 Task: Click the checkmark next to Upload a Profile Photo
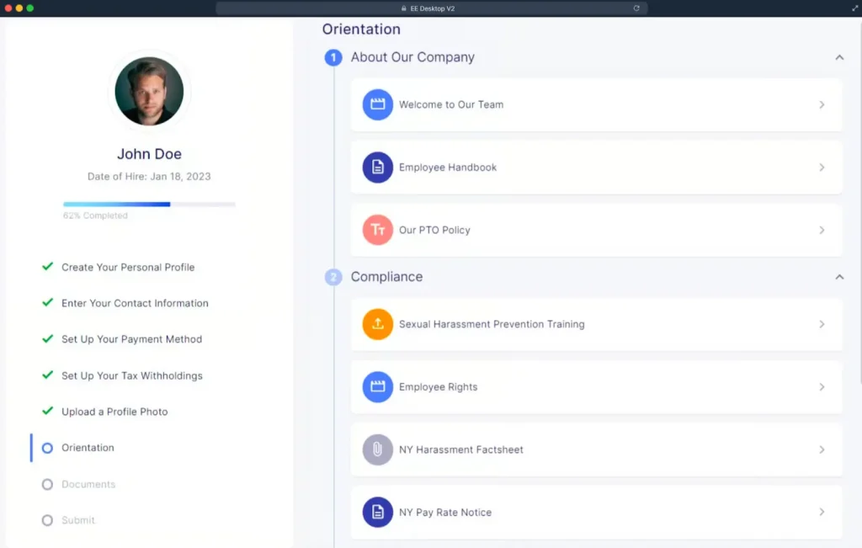point(48,411)
